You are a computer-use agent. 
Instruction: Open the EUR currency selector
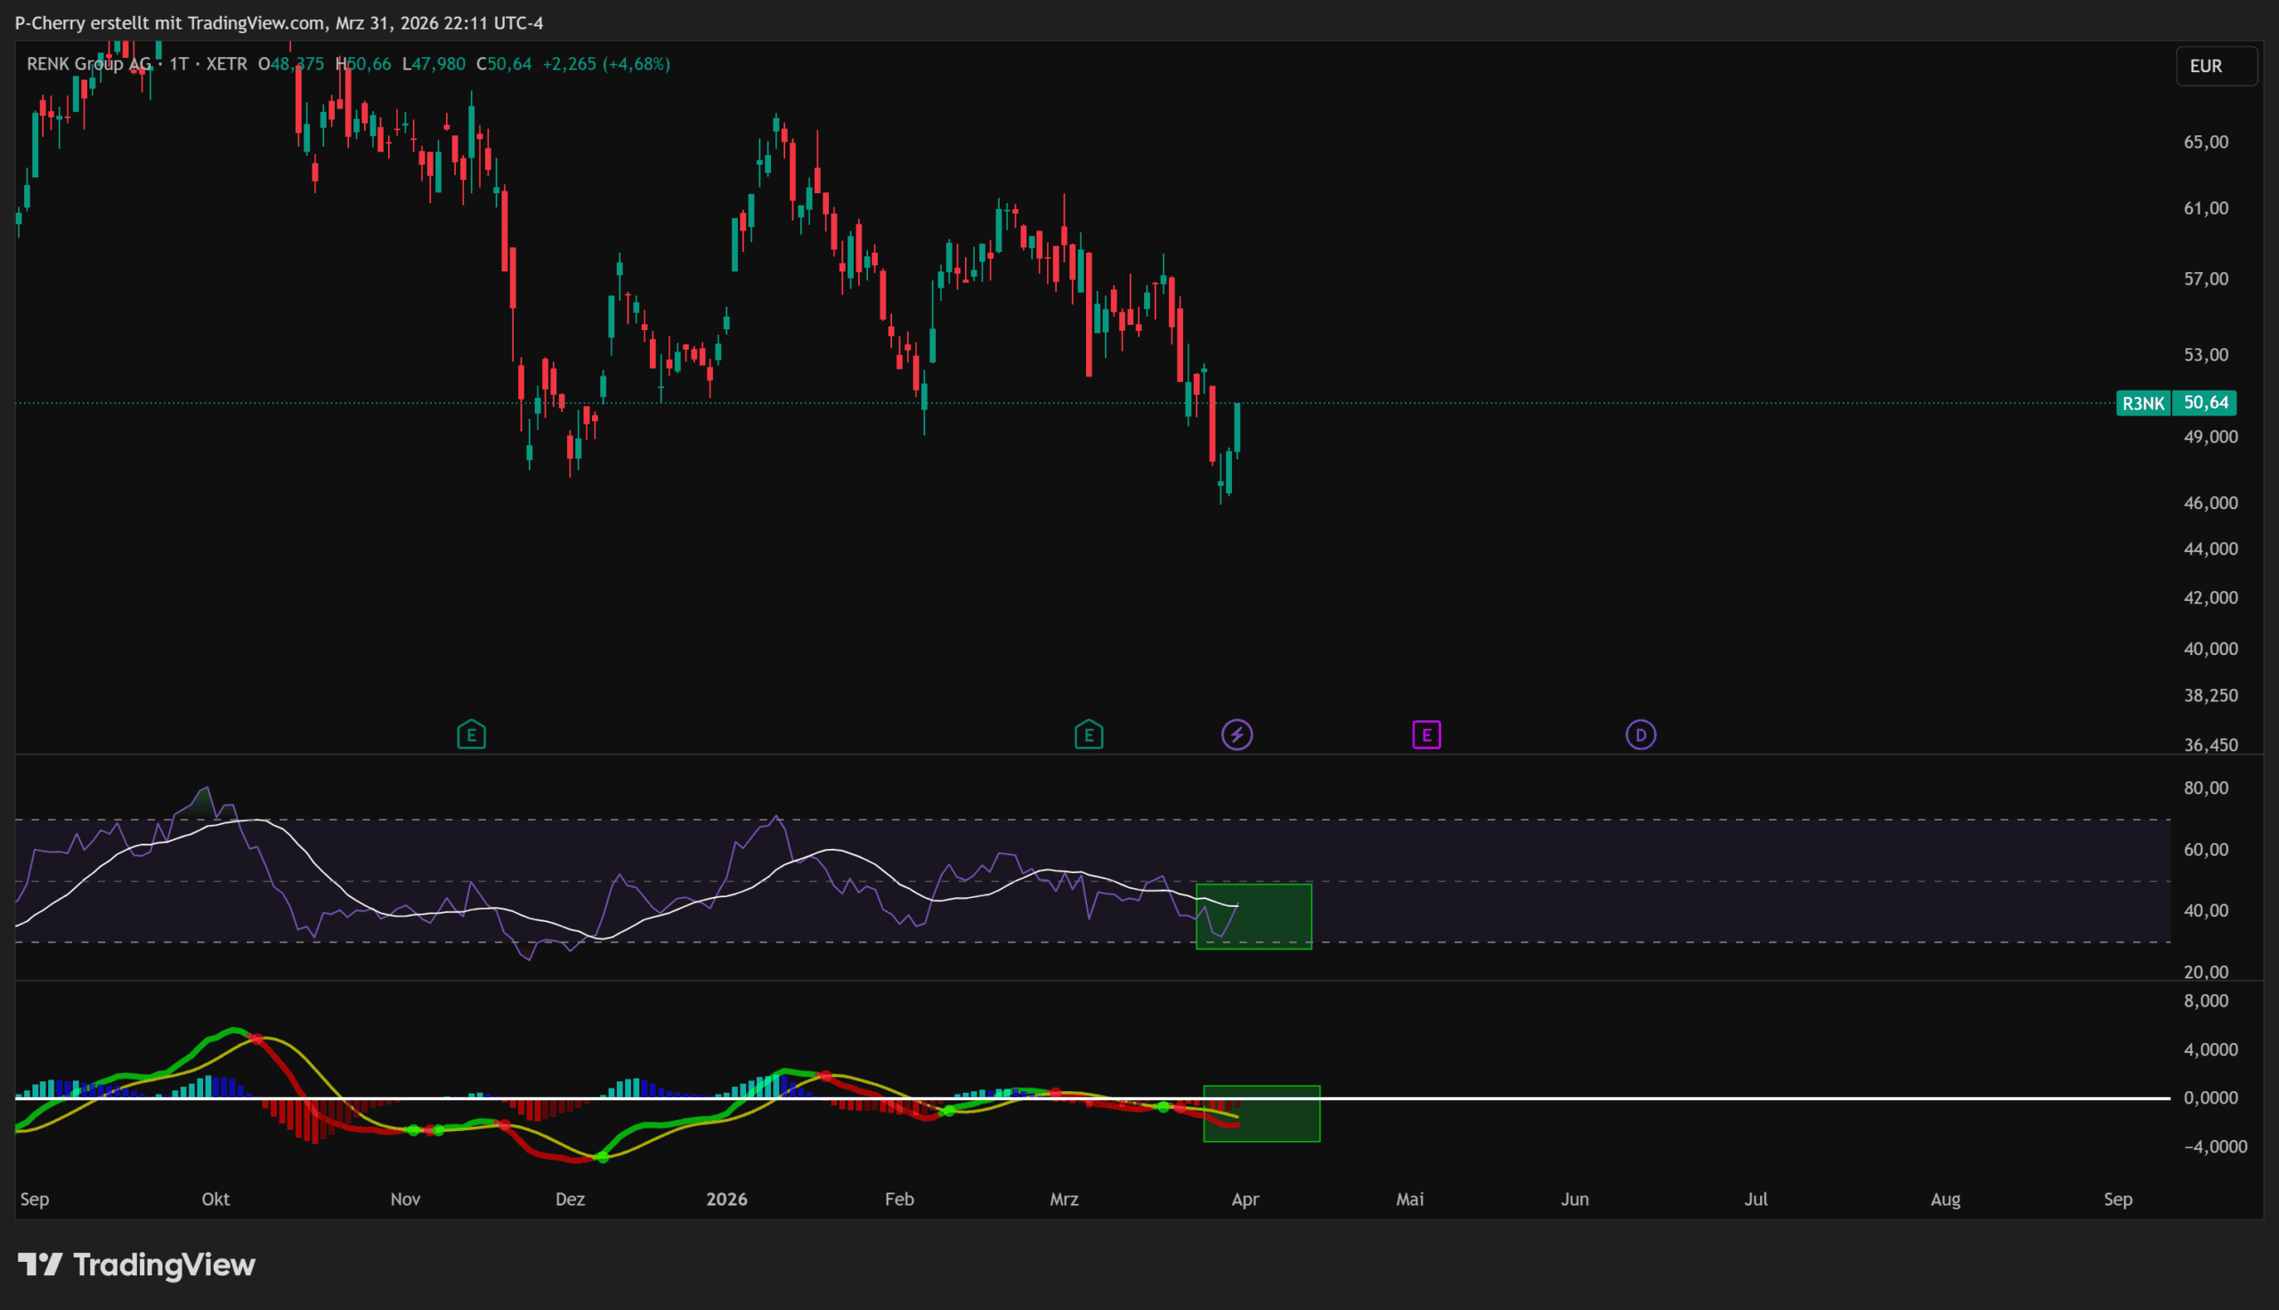[2215, 66]
